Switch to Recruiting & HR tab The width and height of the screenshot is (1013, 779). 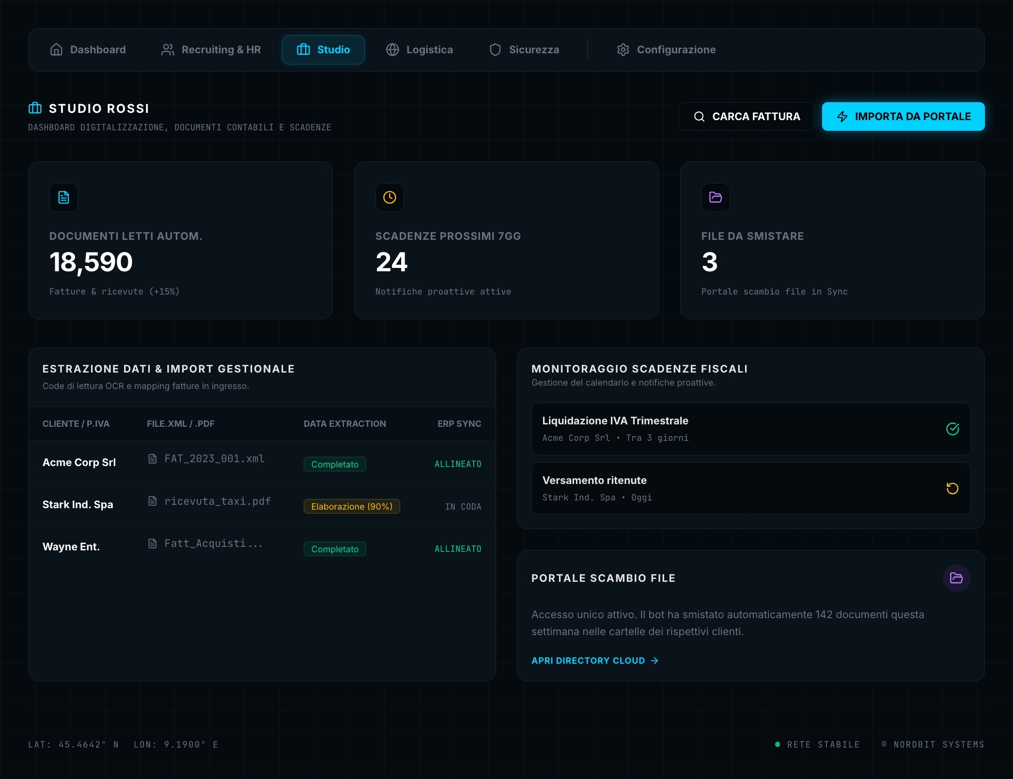211,49
